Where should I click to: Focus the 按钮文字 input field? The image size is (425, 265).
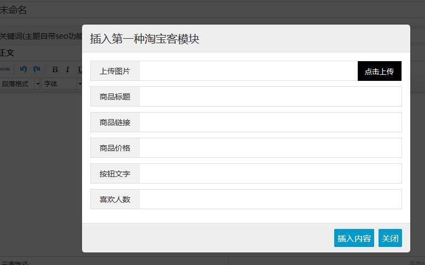pos(271,174)
